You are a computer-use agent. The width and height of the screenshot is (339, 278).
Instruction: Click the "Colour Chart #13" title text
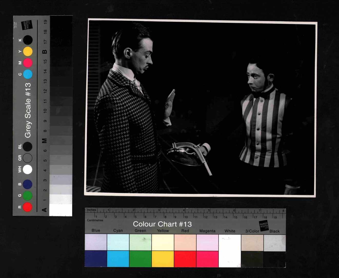[x=162, y=224]
